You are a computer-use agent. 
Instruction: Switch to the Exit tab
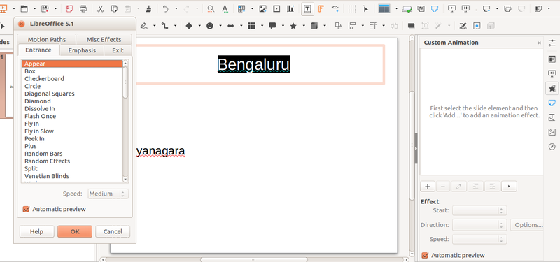(118, 50)
